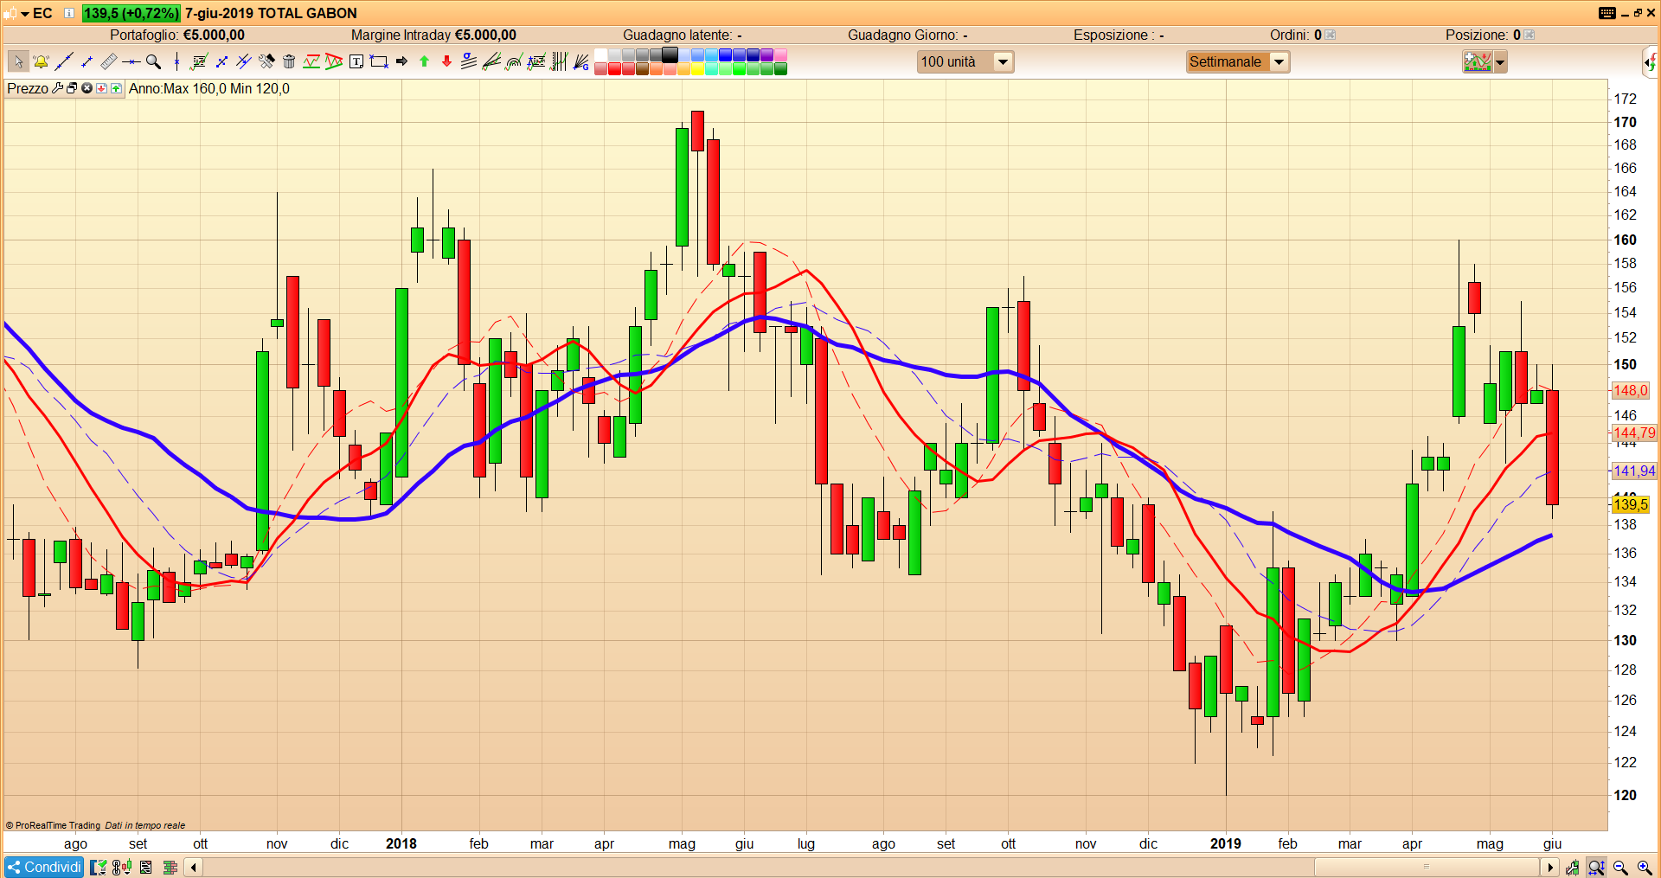
Task: Open the alert bell tool
Action: (x=41, y=61)
